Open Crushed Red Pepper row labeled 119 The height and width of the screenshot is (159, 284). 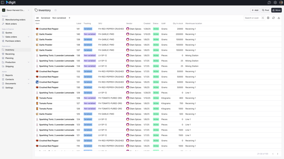pyautogui.click(x=158, y=146)
